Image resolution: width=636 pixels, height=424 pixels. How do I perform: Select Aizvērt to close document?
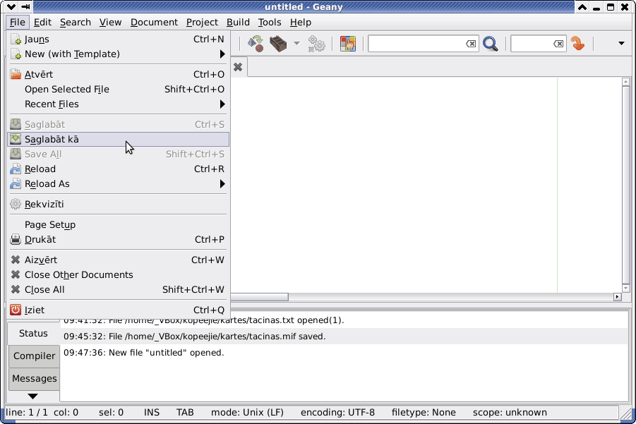pos(119,260)
